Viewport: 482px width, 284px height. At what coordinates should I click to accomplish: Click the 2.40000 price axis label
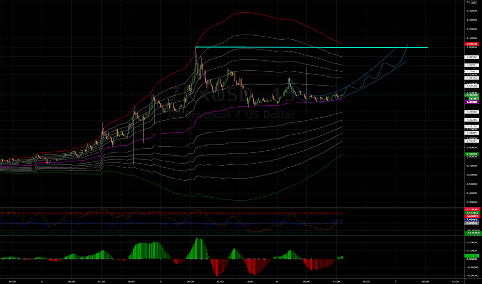pos(472,11)
